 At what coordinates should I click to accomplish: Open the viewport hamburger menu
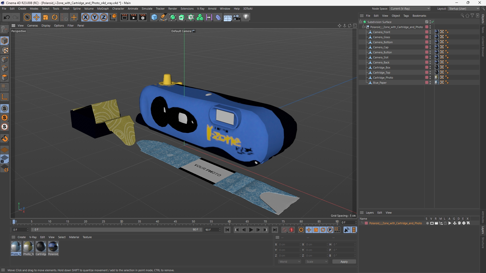point(13,26)
